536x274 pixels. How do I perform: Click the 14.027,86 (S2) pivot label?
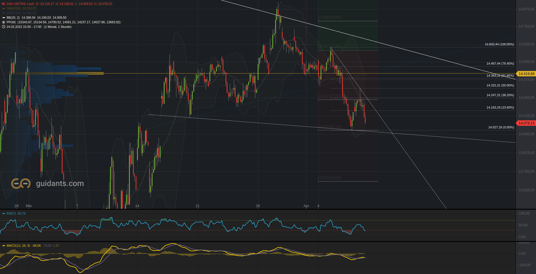coord(329,127)
